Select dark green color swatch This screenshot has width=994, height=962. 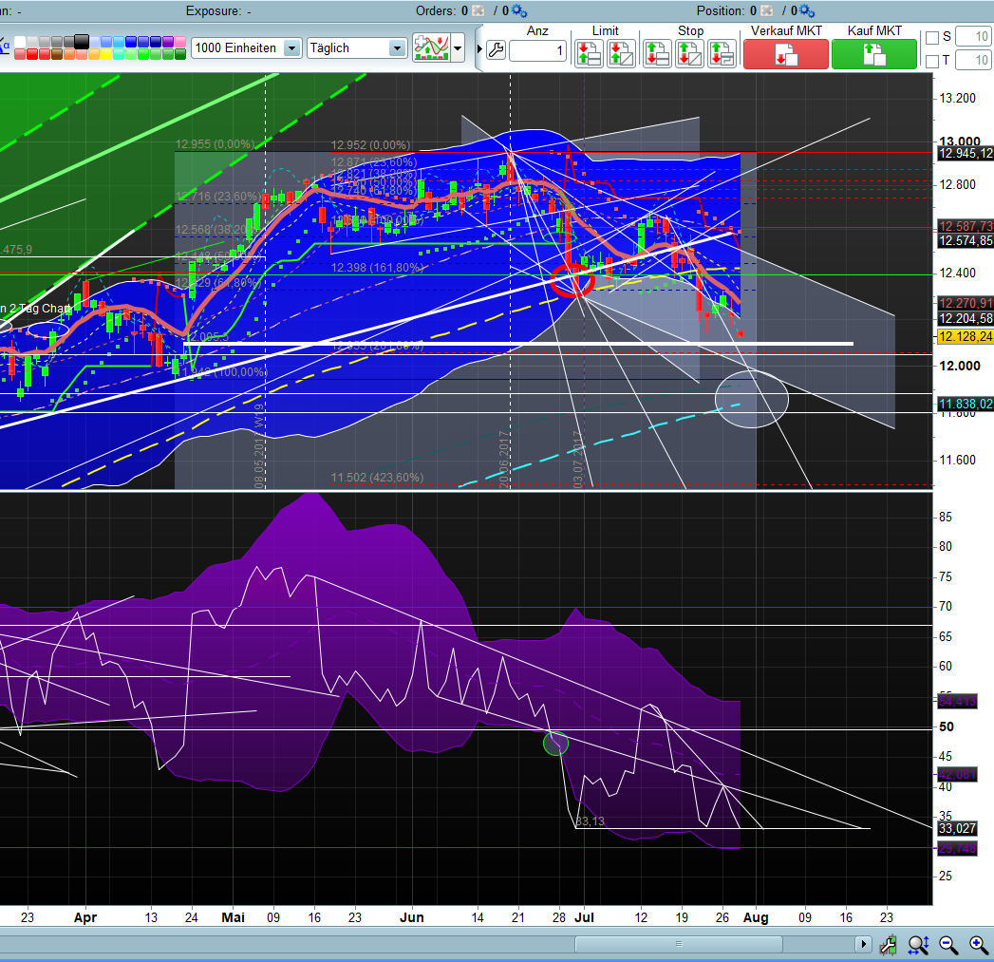180,54
